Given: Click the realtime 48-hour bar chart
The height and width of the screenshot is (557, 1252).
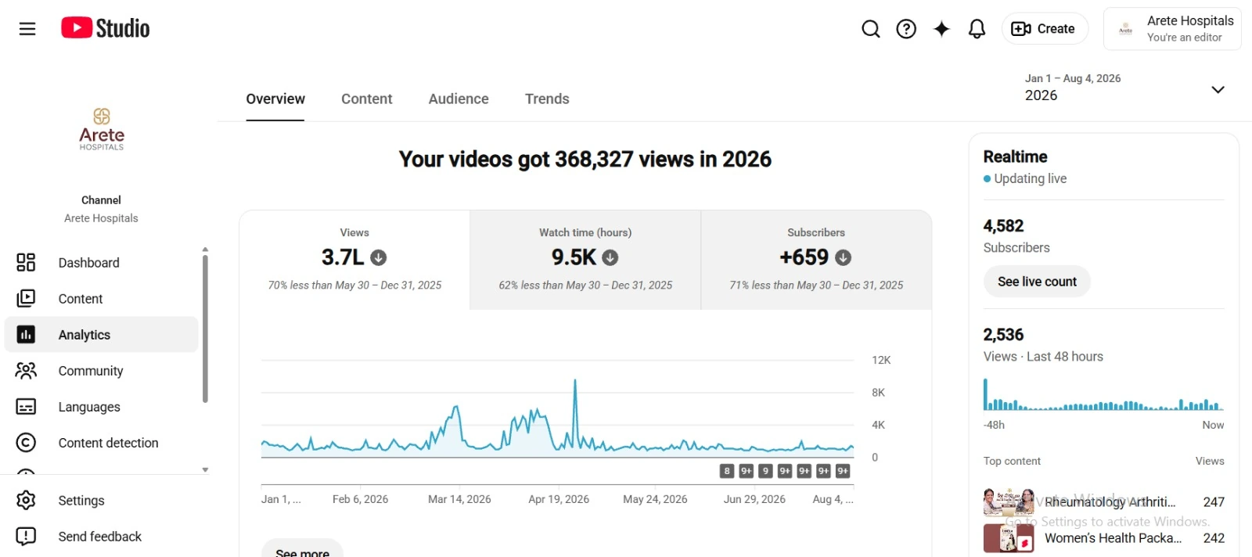Looking at the screenshot, I should click(1103, 395).
